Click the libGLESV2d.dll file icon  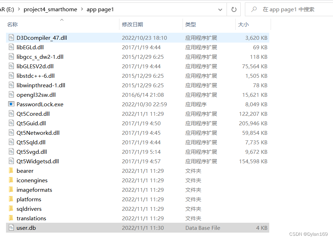(11, 66)
